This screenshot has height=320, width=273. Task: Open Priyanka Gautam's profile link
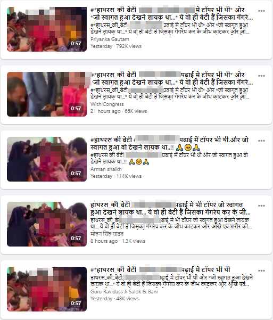tap(110, 39)
